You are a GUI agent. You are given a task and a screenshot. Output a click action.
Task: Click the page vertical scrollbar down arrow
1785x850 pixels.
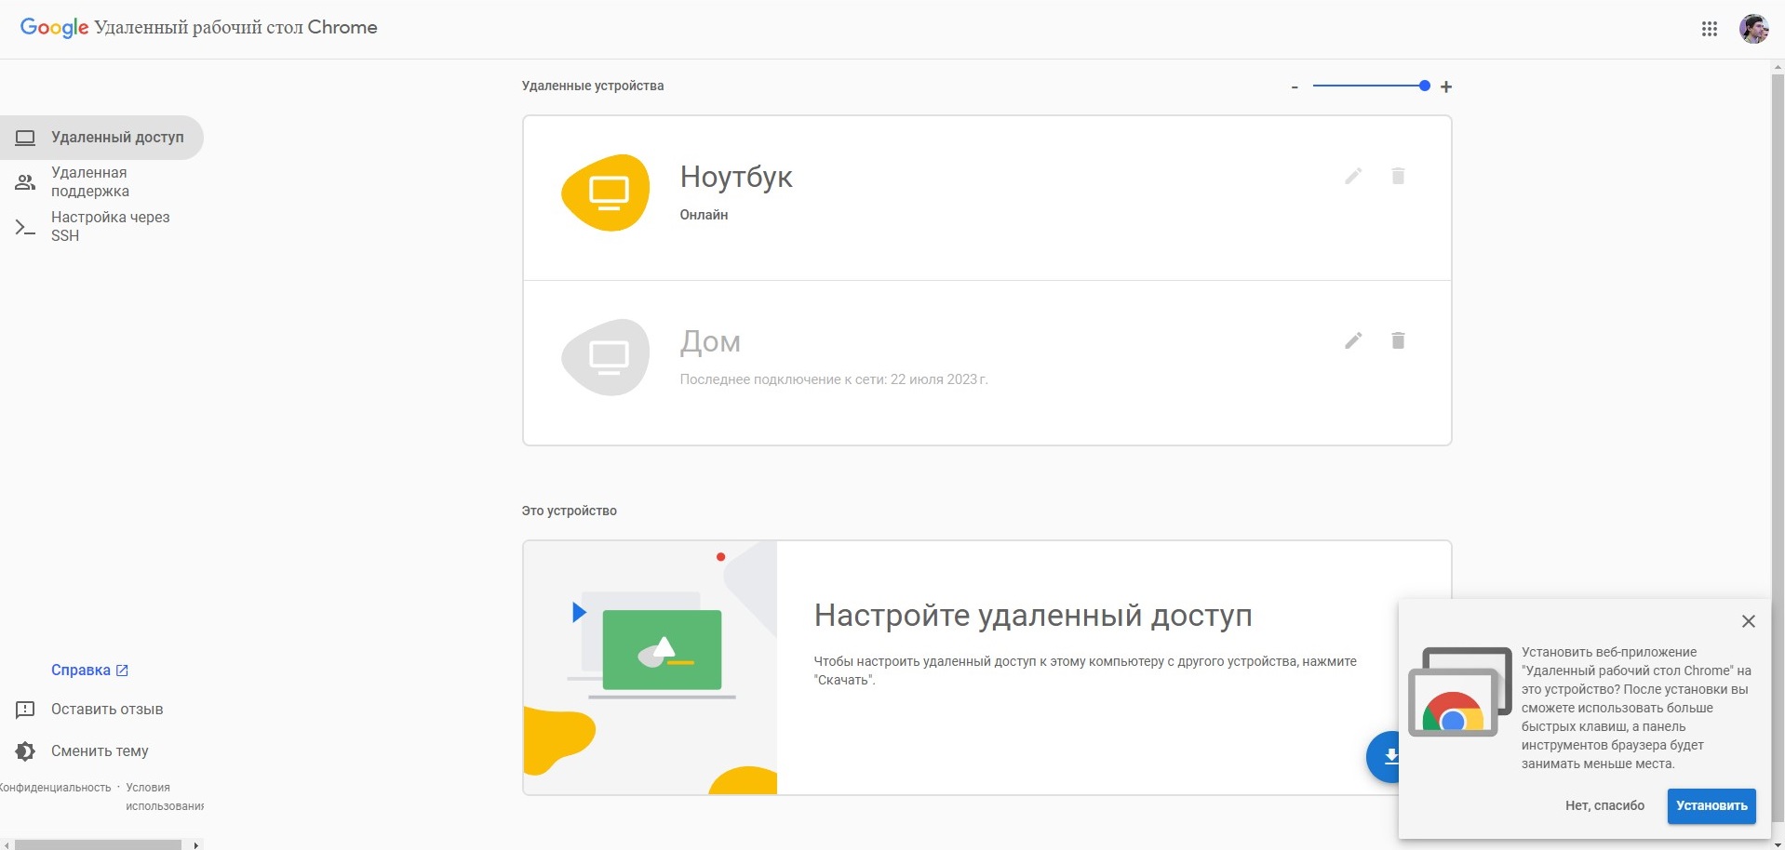(x=1778, y=843)
